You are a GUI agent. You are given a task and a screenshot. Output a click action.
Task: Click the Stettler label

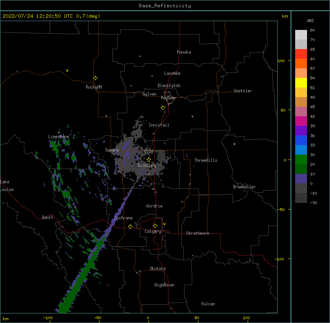[x=243, y=91]
